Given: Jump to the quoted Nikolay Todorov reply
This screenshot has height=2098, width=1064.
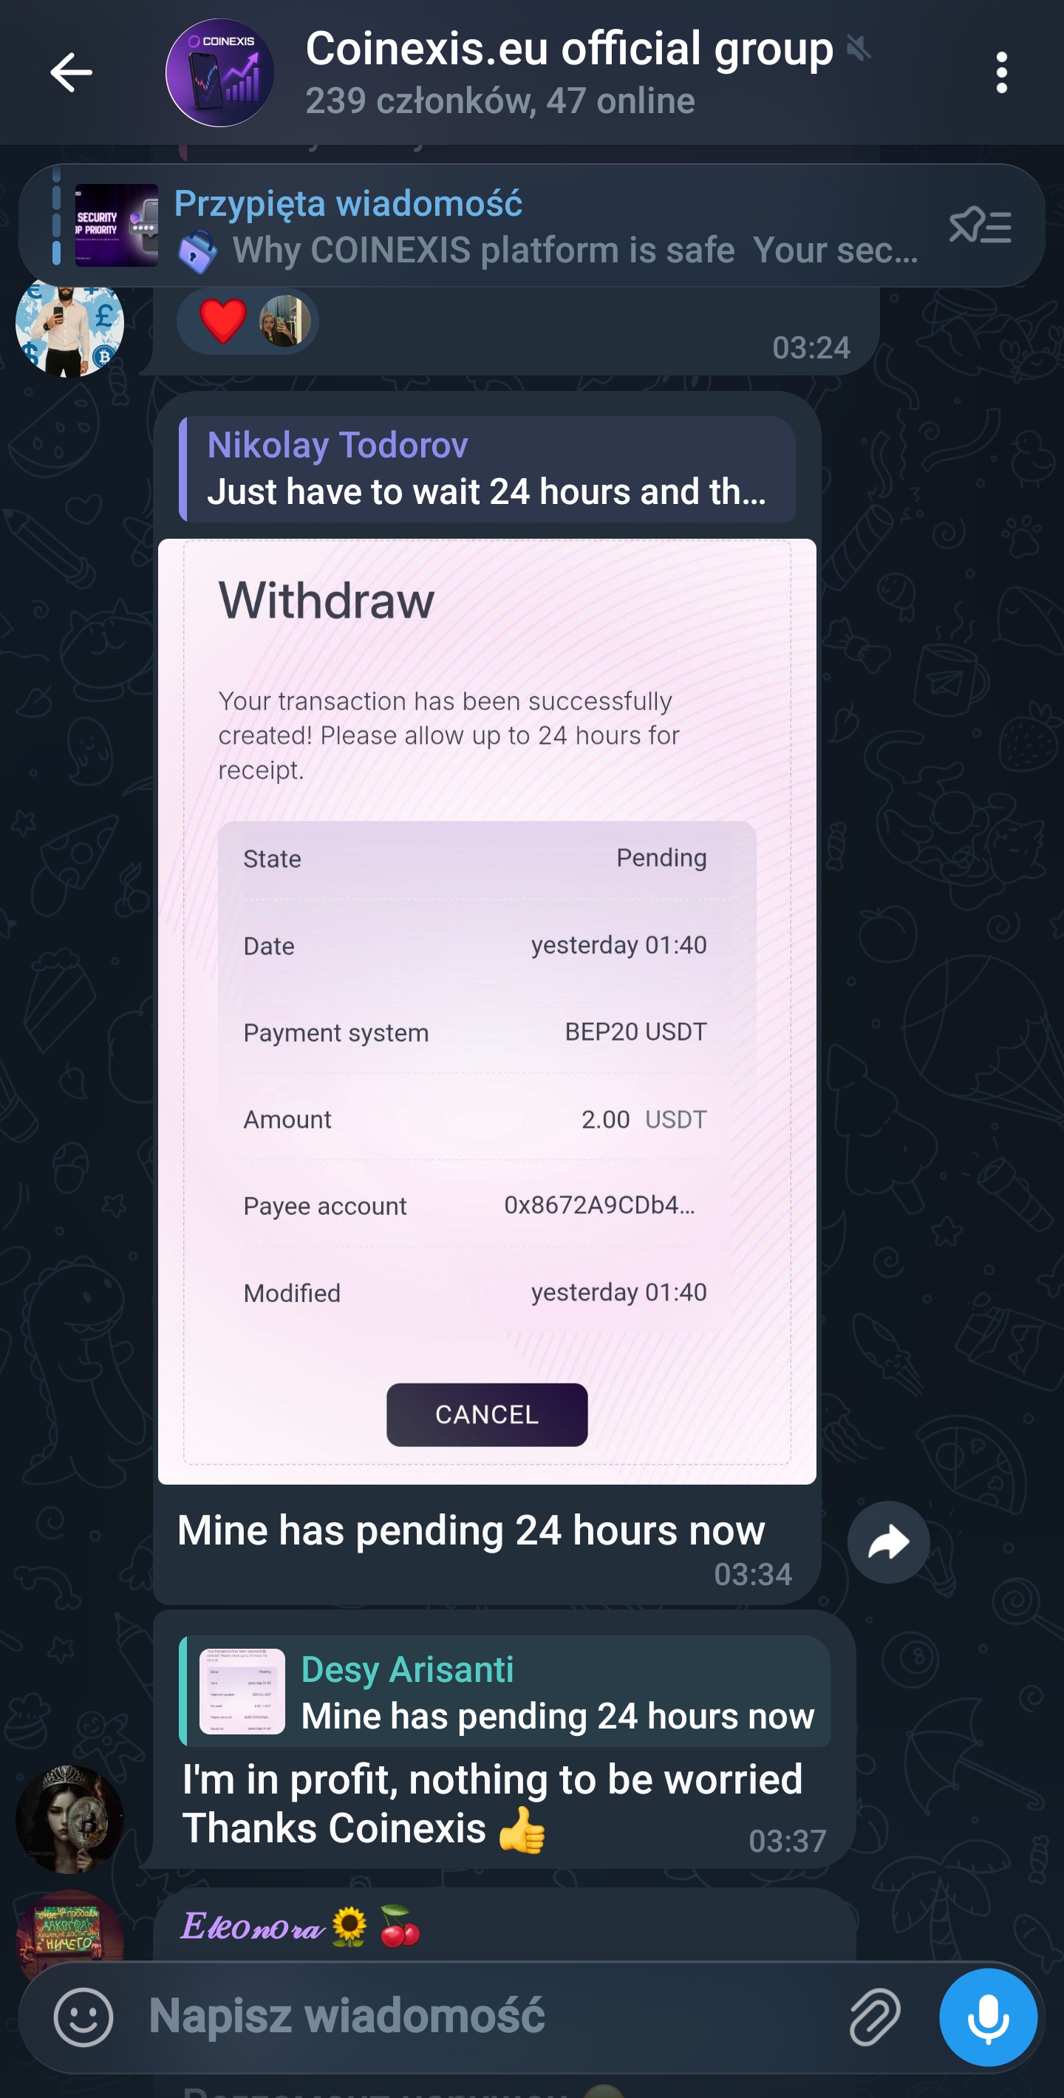Looking at the screenshot, I should 487,469.
